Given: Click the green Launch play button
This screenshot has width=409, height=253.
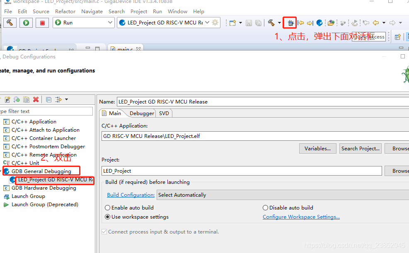Looking at the screenshot, I should (26, 23).
